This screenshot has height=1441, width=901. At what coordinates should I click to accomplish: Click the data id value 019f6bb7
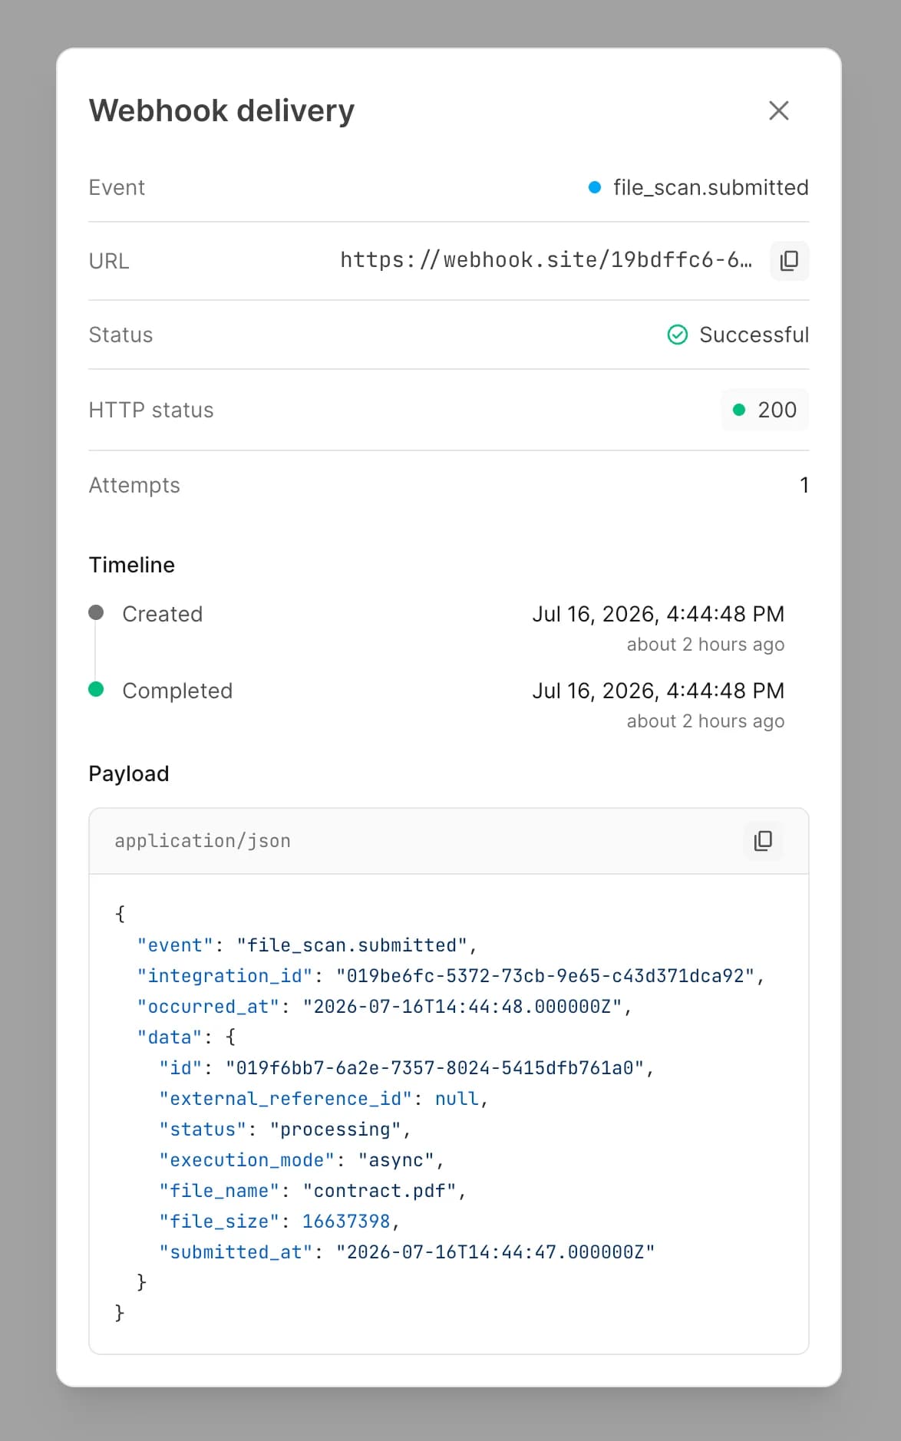click(x=434, y=1068)
